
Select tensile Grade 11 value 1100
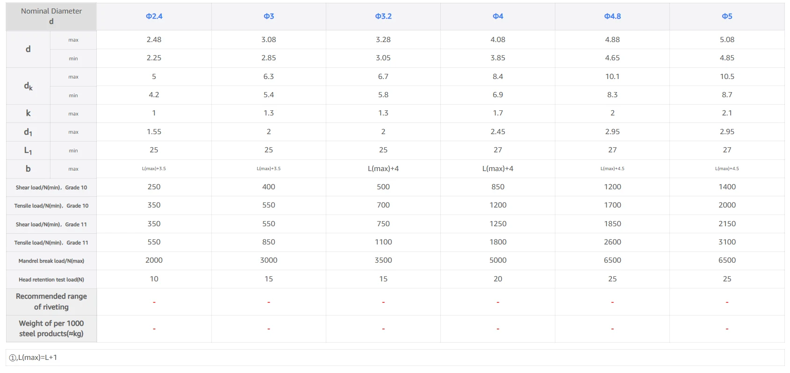coord(383,242)
